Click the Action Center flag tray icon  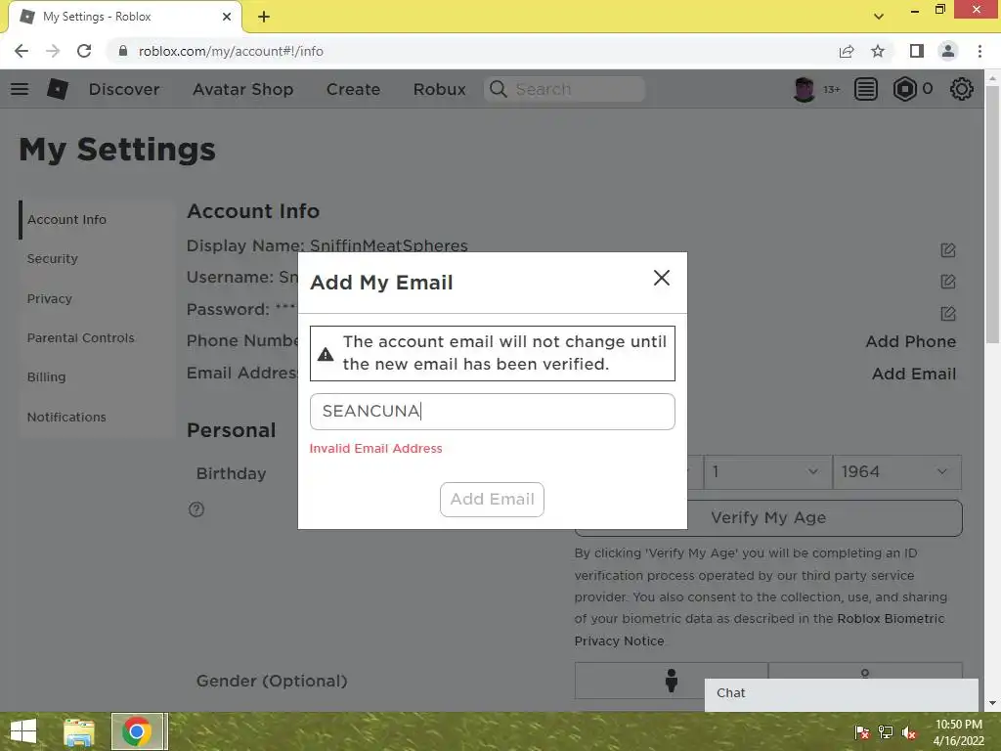click(861, 731)
